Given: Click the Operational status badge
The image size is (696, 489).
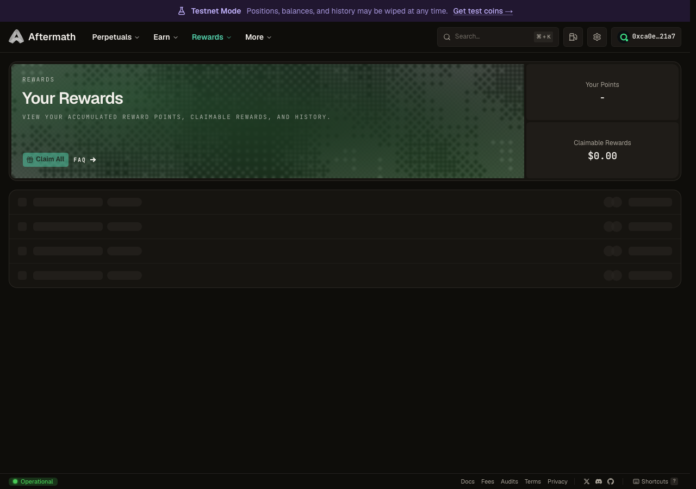Looking at the screenshot, I should [x=33, y=481].
